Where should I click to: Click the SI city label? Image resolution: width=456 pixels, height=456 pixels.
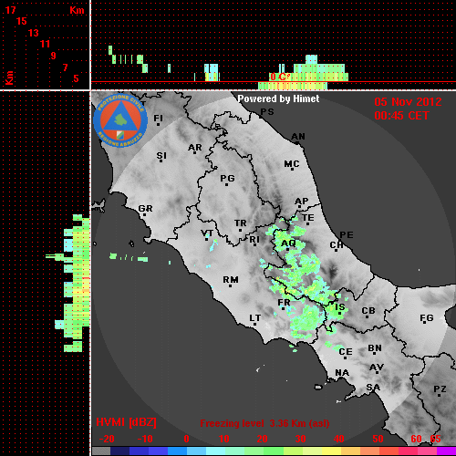pos(161,156)
